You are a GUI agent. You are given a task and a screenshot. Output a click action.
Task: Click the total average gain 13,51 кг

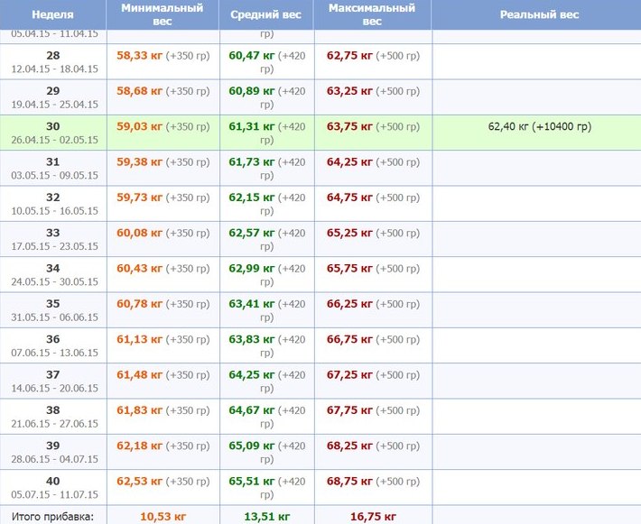coord(265,517)
